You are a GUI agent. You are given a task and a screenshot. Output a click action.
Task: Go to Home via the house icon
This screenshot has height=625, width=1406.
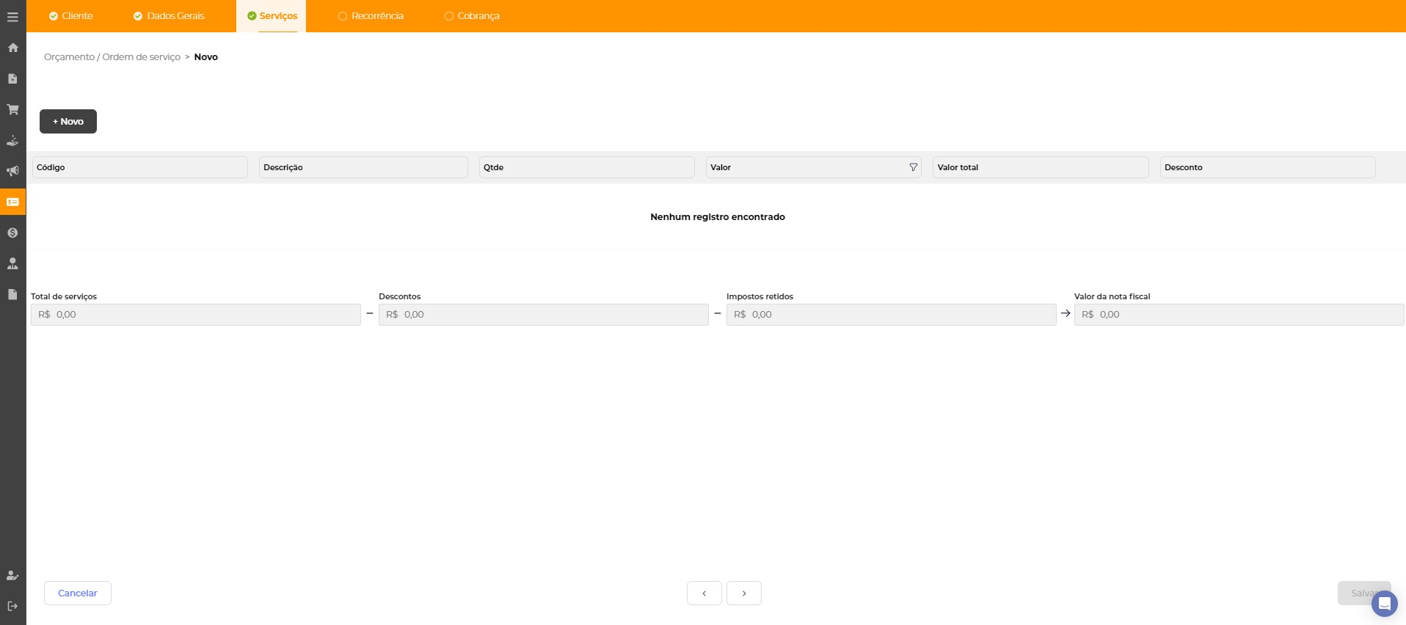[12, 48]
